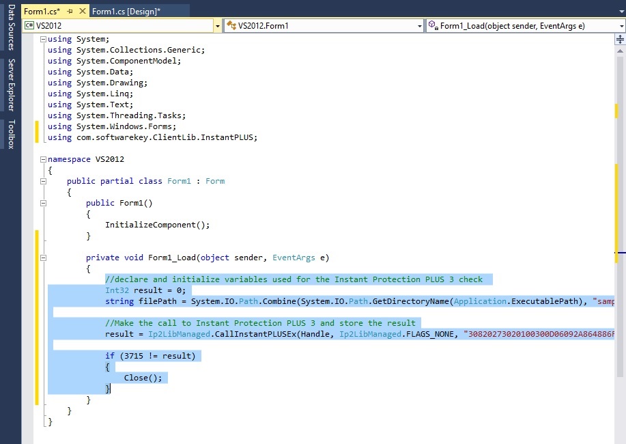
Task: Click the 'if (3715 != result)' line
Action: point(150,356)
